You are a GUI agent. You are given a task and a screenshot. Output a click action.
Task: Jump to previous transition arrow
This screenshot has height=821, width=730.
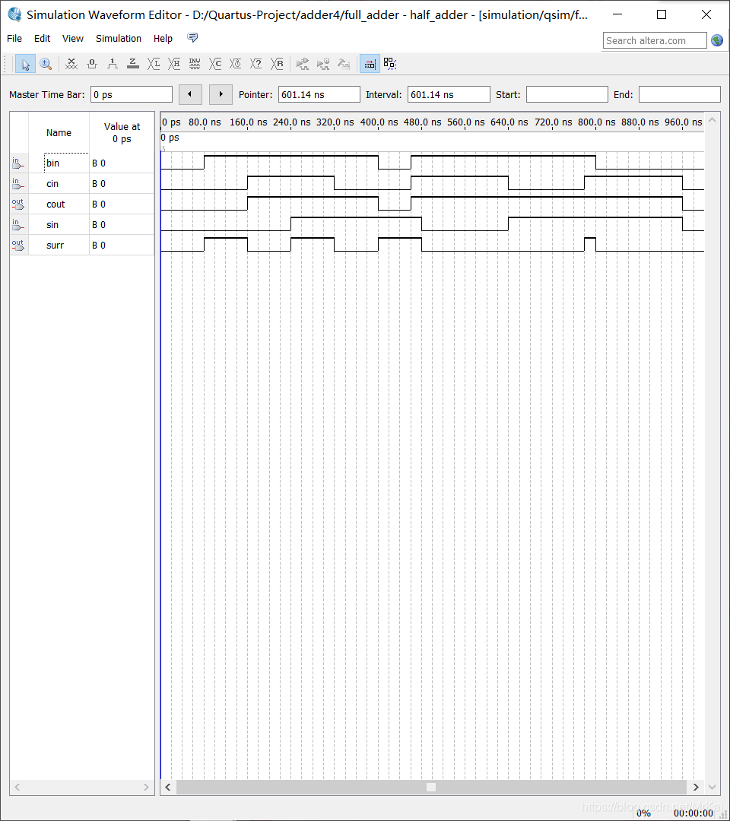(190, 94)
